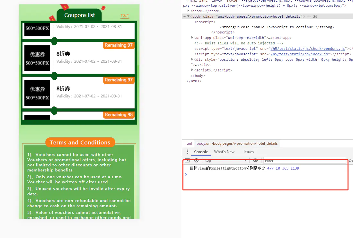Select the closing </noscript> tag line

click(223, 32)
